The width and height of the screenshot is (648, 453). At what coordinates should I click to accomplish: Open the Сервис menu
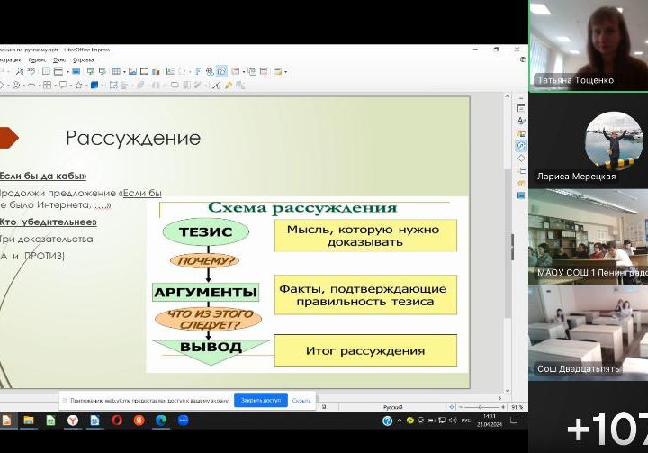coord(37,59)
